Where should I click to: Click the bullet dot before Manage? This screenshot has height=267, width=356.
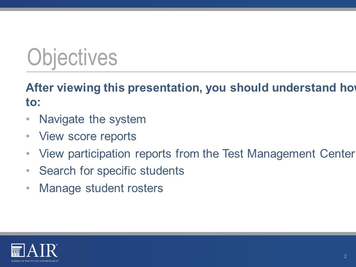point(28,188)
